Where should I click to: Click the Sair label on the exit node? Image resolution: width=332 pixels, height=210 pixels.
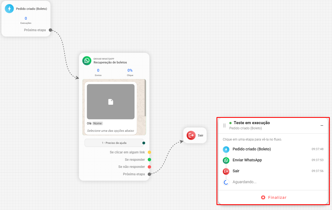click(x=201, y=135)
